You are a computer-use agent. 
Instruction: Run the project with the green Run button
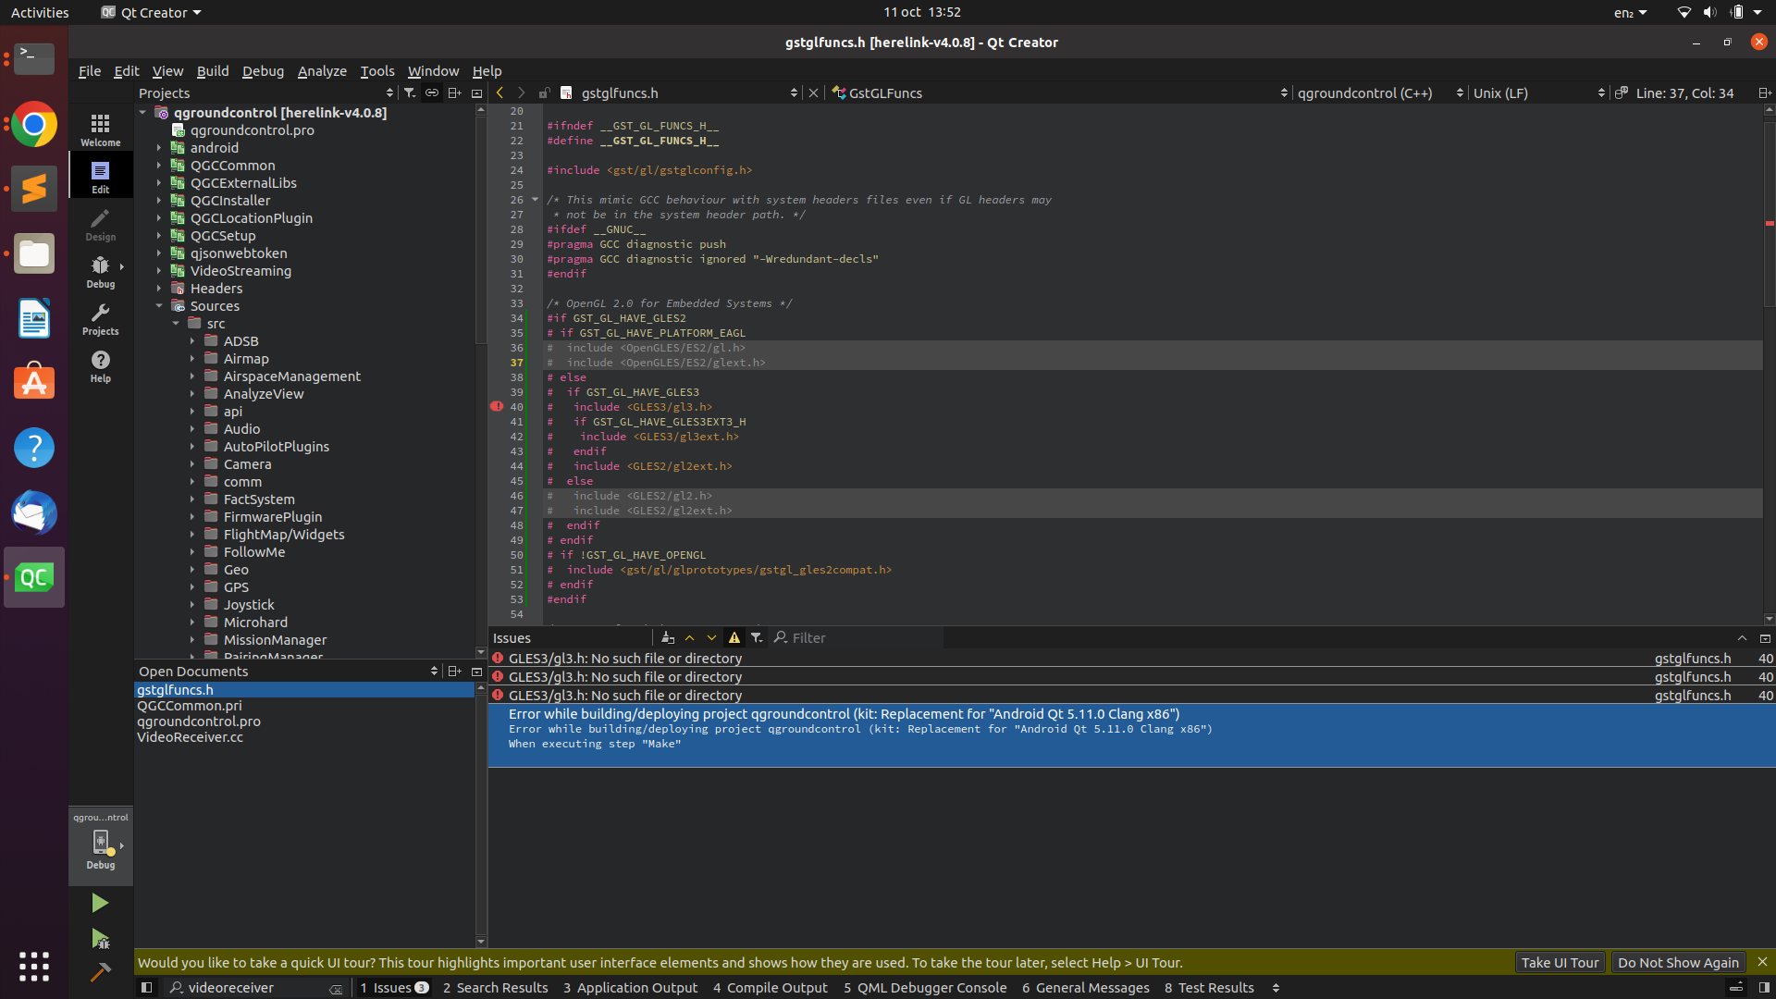(100, 903)
